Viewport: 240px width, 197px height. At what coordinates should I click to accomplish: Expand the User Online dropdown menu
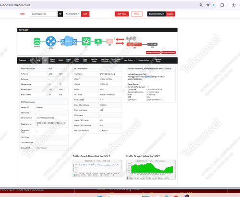129,60
